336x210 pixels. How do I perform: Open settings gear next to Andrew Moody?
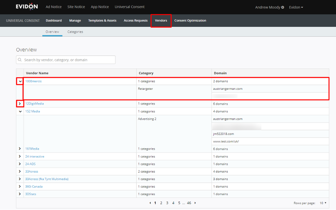(x=283, y=7)
